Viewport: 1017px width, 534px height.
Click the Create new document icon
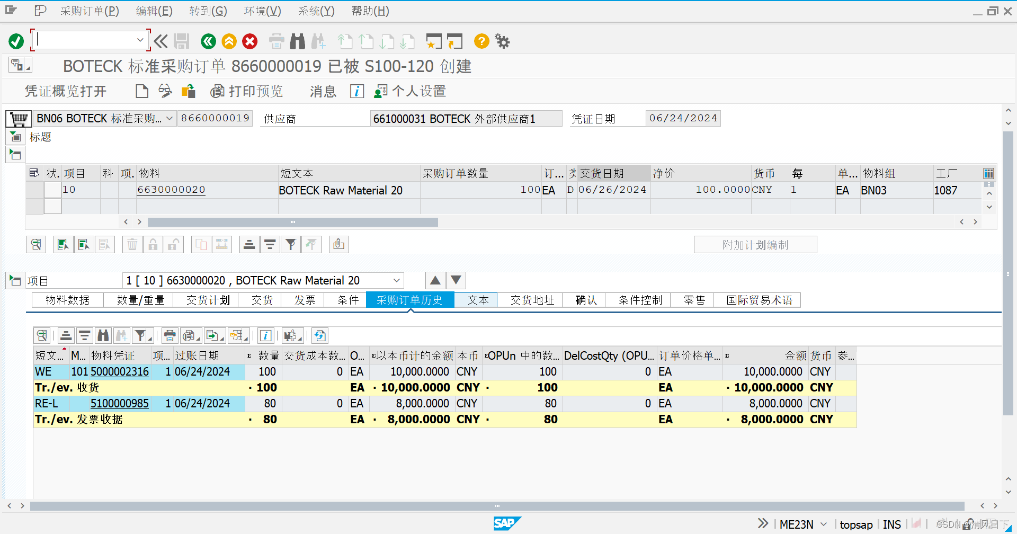142,91
